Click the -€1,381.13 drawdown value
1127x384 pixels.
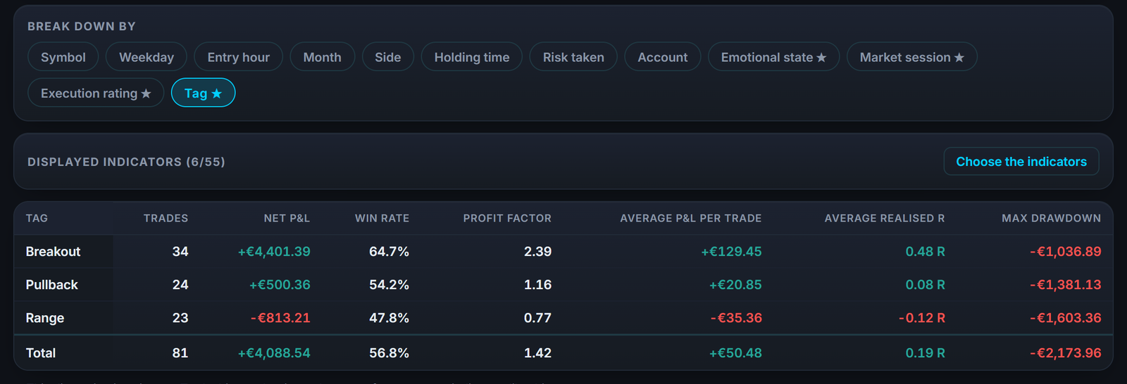coord(1066,284)
